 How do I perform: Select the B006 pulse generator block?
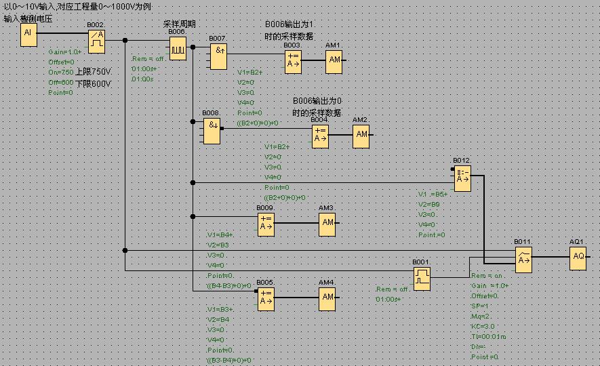[x=178, y=49]
